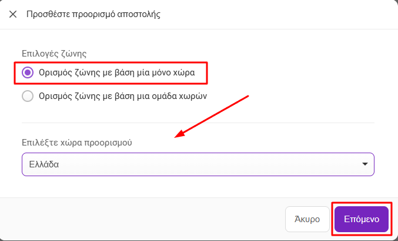Select the single-country zone radio button

(28, 72)
